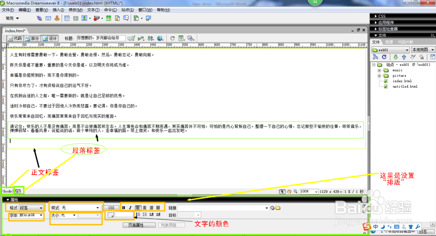Select the p tag in tag selector
Screen dimensions: 436x236
pos(18,192)
